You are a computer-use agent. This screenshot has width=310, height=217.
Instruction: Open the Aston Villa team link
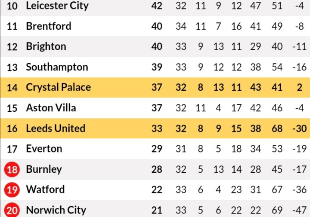(x=51, y=108)
